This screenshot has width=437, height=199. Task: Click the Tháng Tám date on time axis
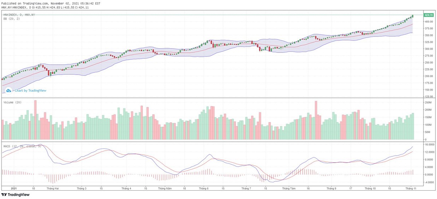288,188
